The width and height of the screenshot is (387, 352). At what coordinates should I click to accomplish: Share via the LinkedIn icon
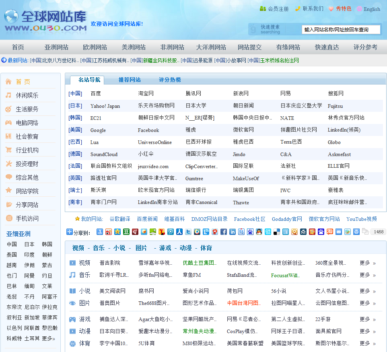(x=232, y=232)
